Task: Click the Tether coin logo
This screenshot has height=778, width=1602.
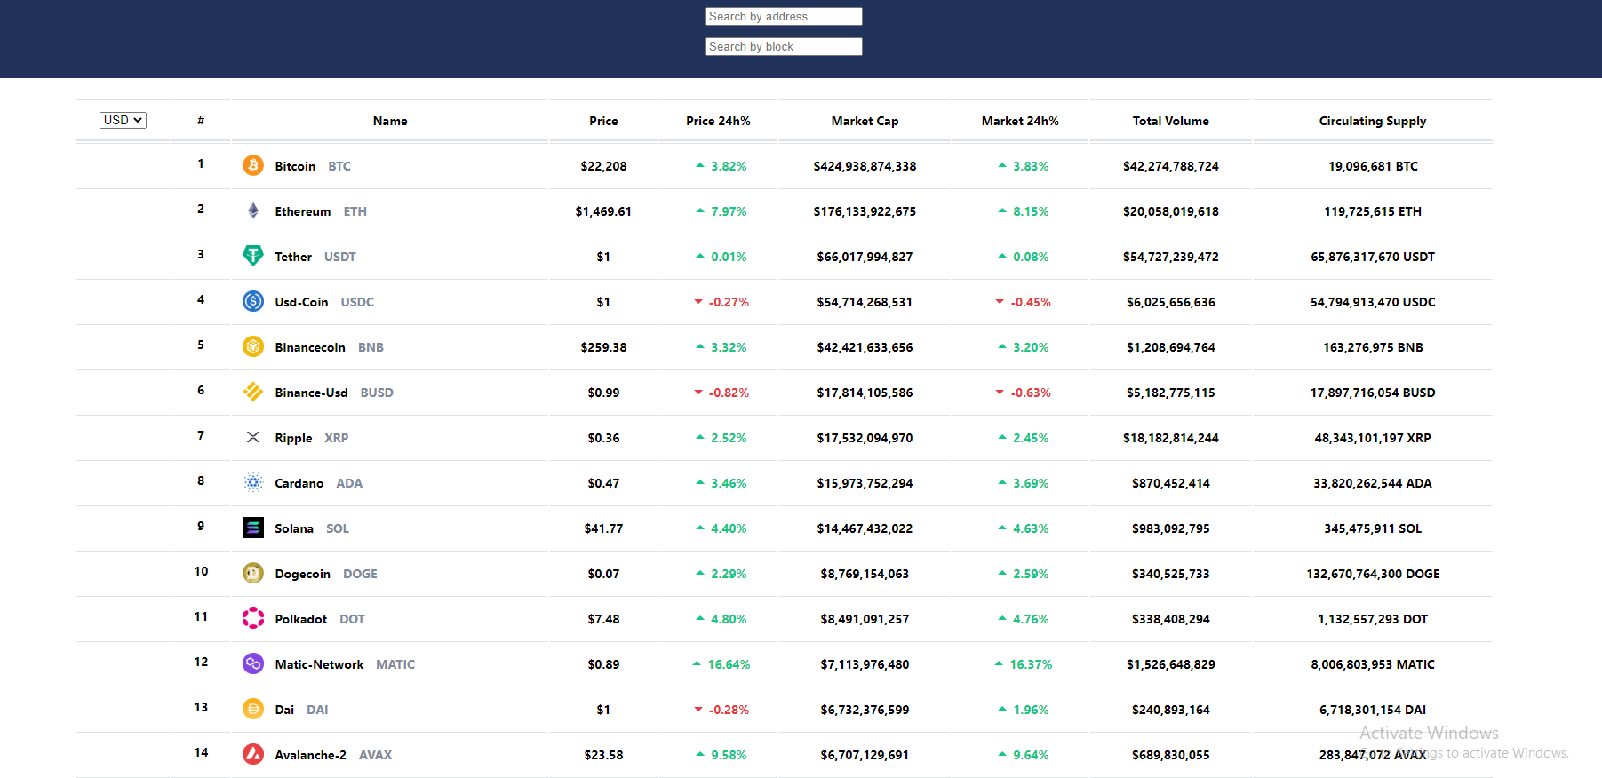Action: click(253, 256)
